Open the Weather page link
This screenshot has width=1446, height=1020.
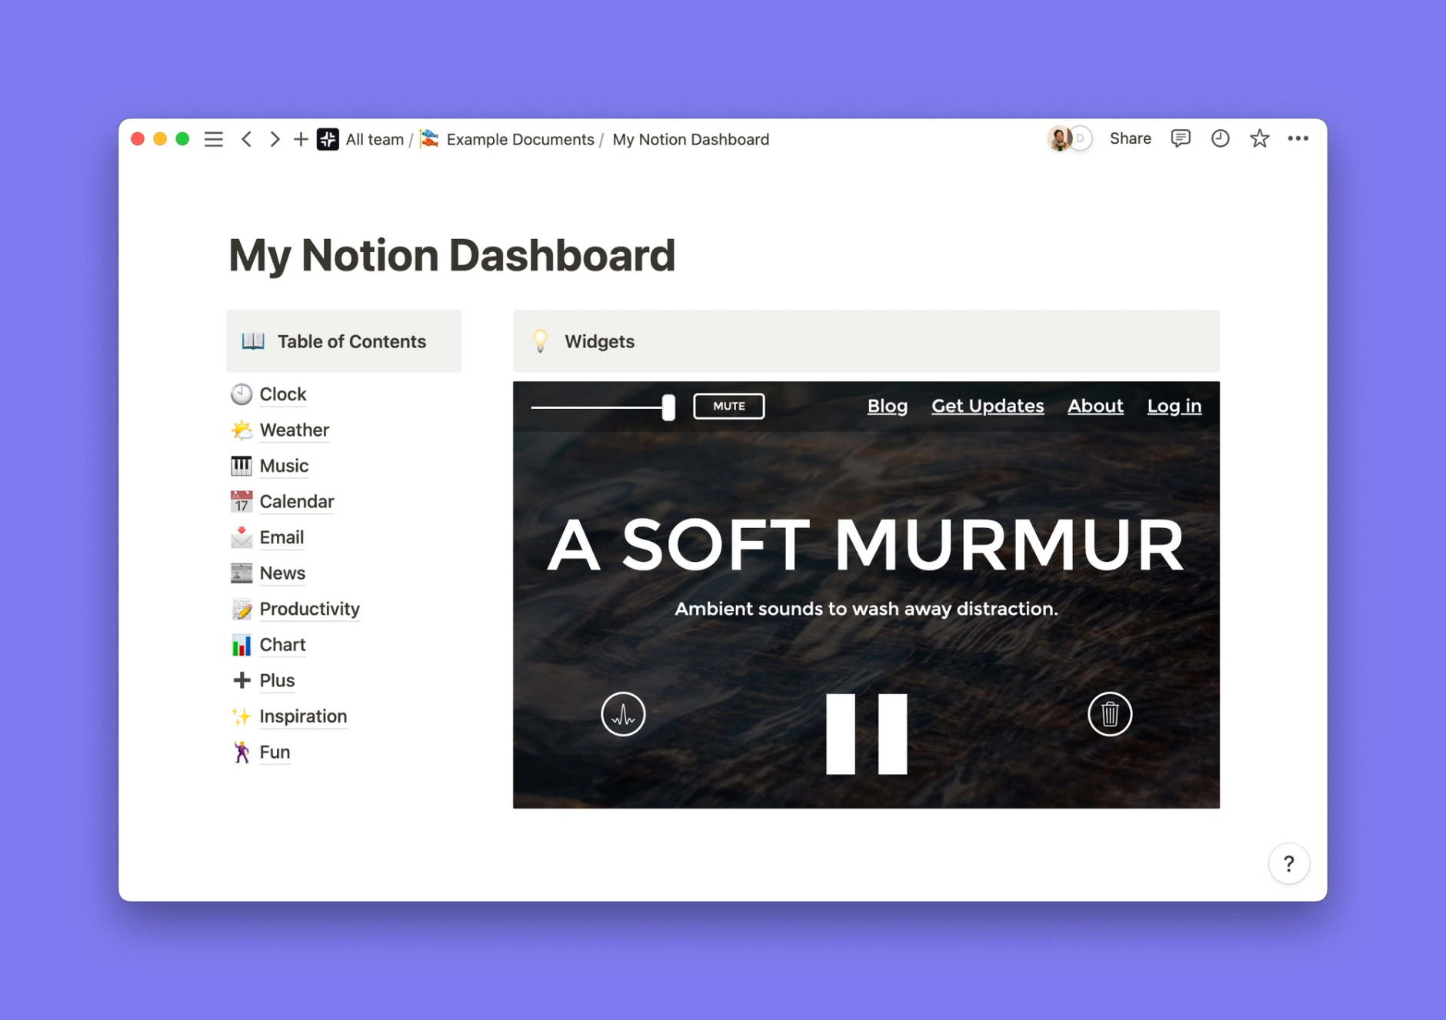click(x=295, y=430)
